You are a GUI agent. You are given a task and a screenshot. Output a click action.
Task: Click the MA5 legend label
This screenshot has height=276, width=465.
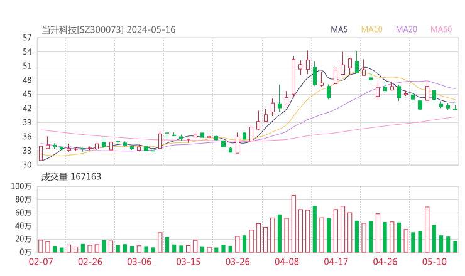tap(339, 29)
